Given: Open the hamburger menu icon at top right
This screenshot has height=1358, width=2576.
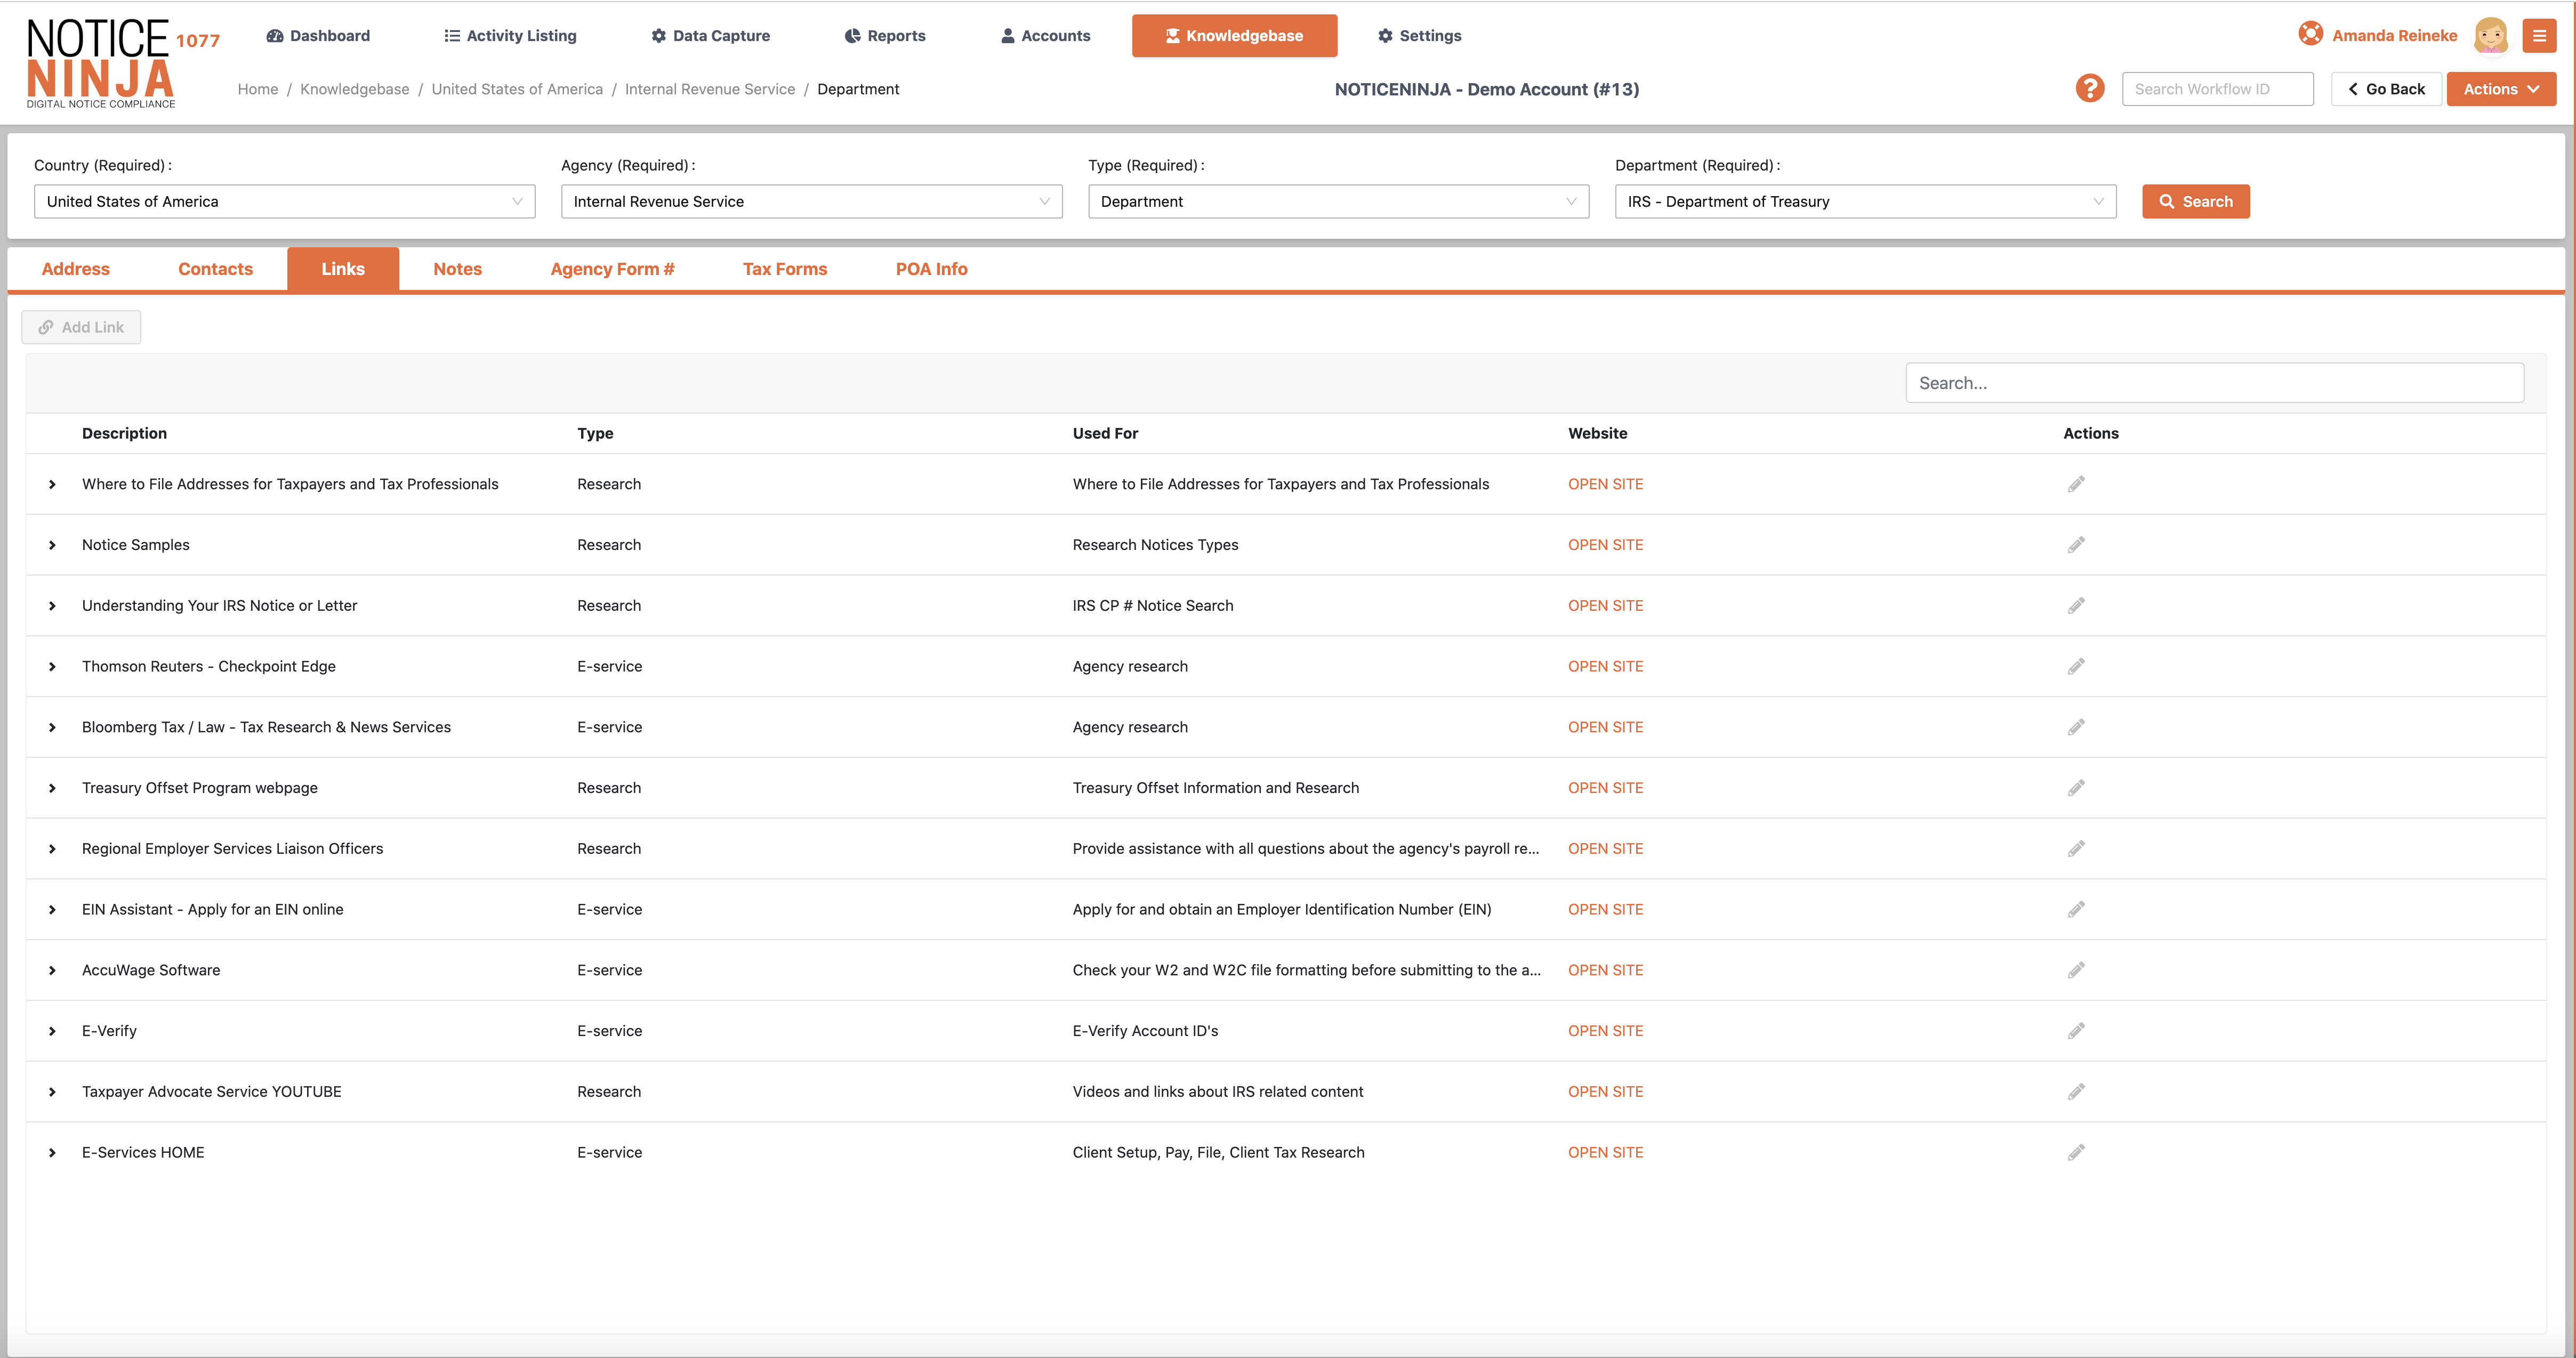Looking at the screenshot, I should (2539, 36).
